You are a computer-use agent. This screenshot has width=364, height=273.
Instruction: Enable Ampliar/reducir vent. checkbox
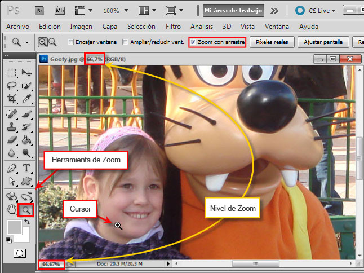coord(125,42)
